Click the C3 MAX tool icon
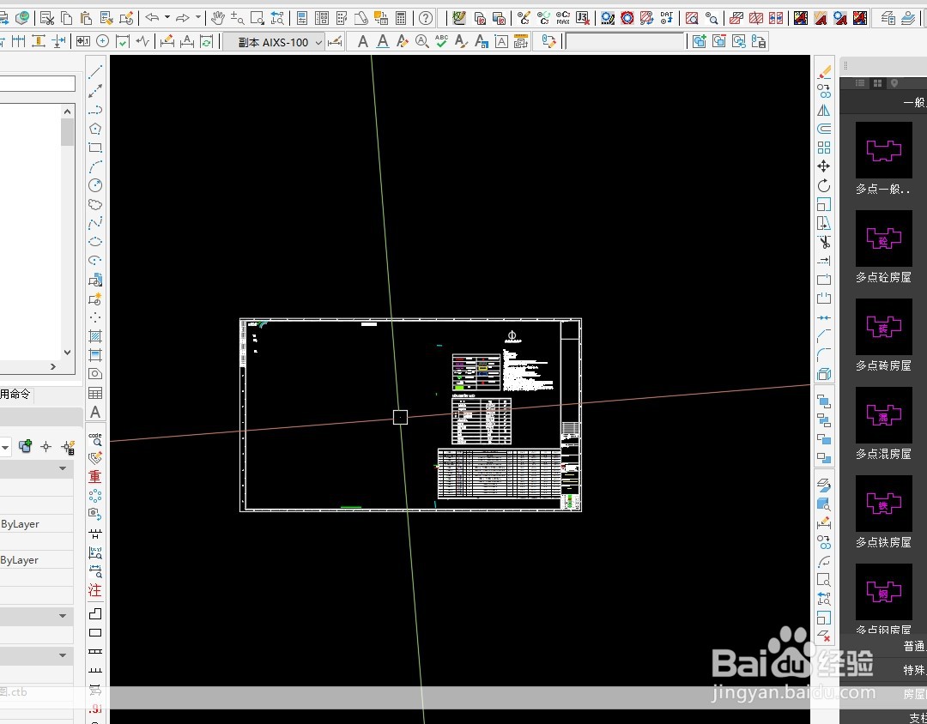 click(x=563, y=18)
